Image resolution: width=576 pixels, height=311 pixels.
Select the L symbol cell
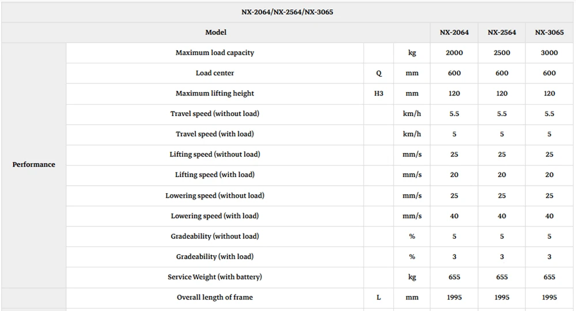(379, 297)
